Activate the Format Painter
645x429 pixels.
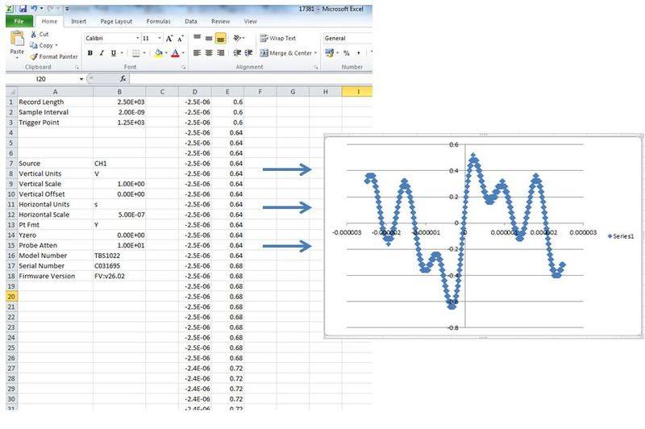click(x=54, y=56)
